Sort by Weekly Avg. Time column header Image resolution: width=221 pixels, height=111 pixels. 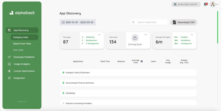click(x=184, y=61)
